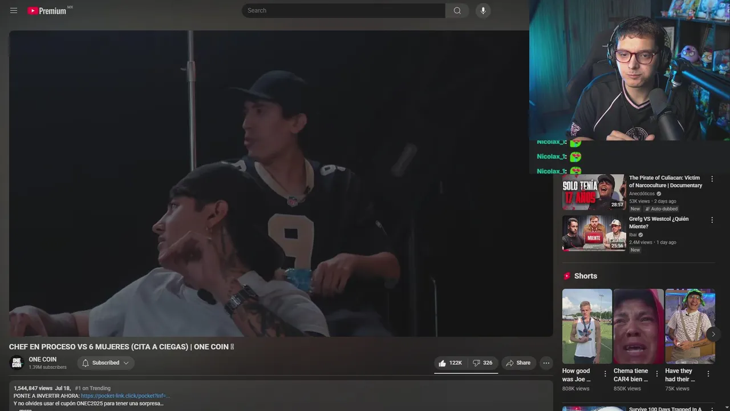Viewport: 730px width, 411px height.
Task: Click the main video player
Action: tap(281, 184)
